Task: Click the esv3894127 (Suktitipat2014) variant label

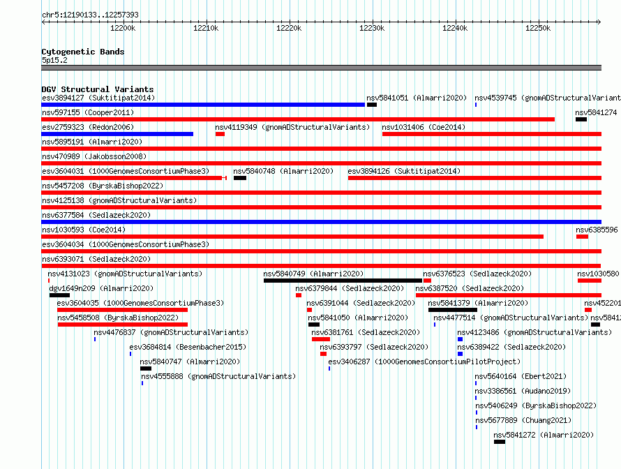Action: point(98,98)
